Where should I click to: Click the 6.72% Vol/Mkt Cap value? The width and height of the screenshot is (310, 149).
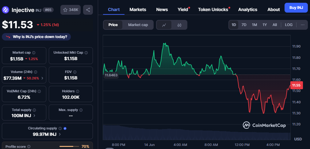[x=24, y=97]
